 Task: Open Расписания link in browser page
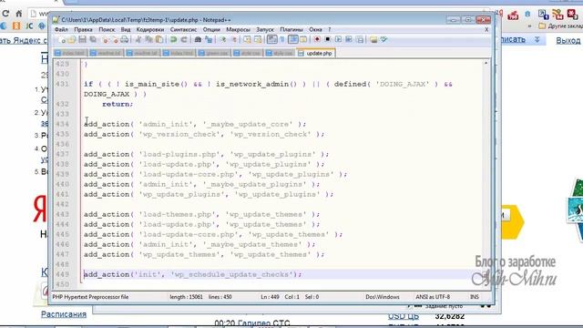[x=64, y=314]
